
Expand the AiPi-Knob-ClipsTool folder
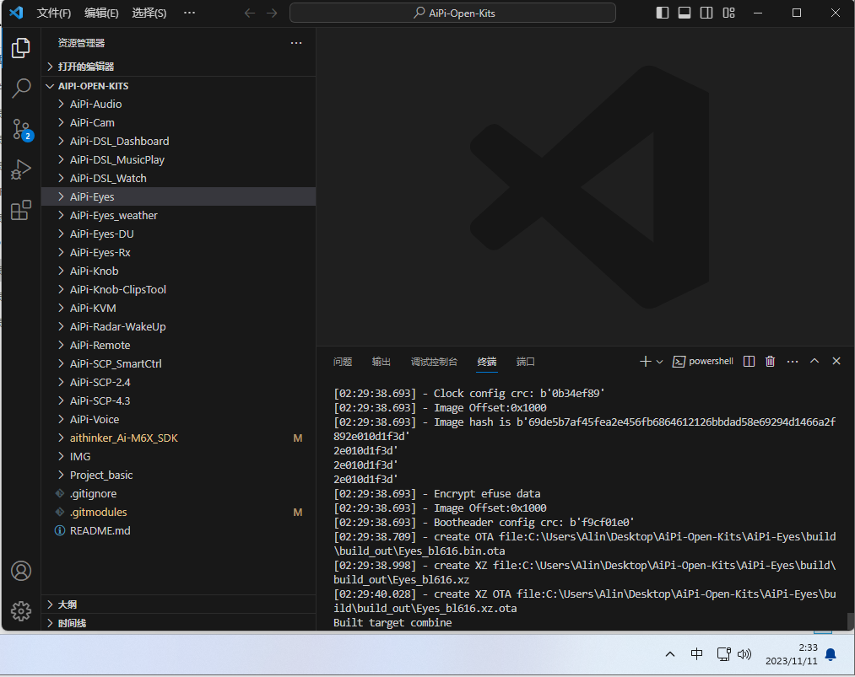point(179,289)
